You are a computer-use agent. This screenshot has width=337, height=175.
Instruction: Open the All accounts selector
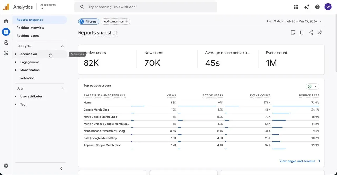[48, 7]
